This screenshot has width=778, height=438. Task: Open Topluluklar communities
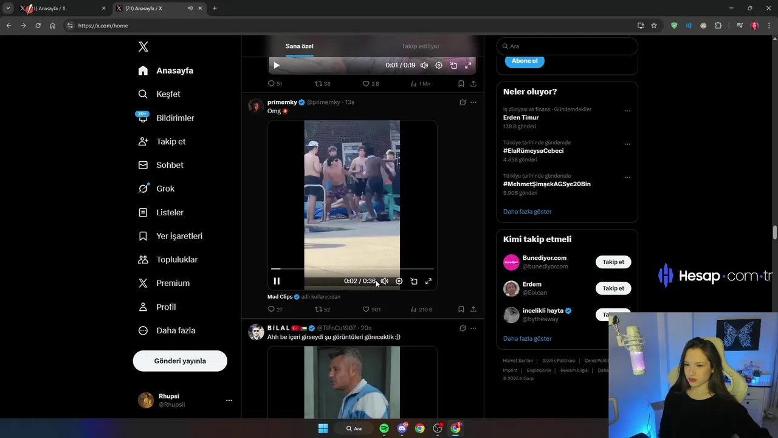(168, 260)
